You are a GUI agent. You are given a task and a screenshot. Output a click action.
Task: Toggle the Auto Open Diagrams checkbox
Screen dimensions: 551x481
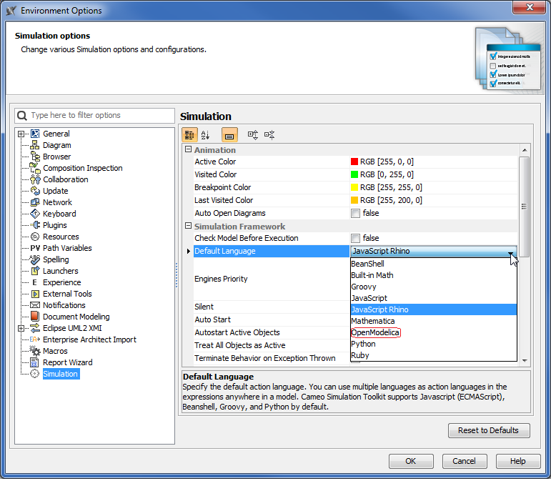click(x=356, y=214)
